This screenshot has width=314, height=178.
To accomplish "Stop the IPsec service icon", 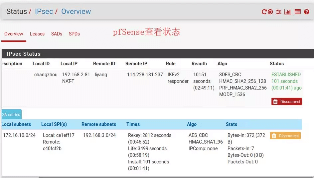I will point(270,12).
